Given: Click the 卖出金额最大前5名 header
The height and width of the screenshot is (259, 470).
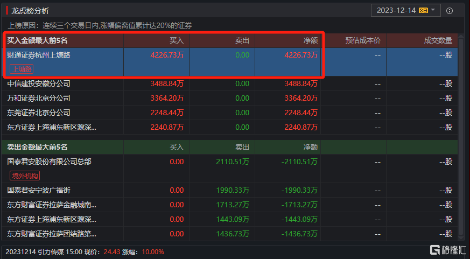Looking at the screenshot, I should 38,147.
